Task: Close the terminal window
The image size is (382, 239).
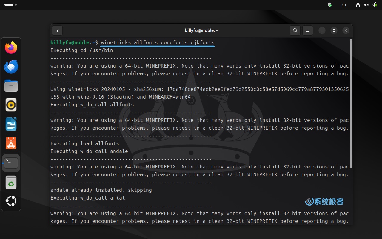Action: click(x=346, y=30)
